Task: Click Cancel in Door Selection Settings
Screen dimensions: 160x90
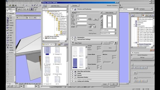Action: tap(105, 84)
